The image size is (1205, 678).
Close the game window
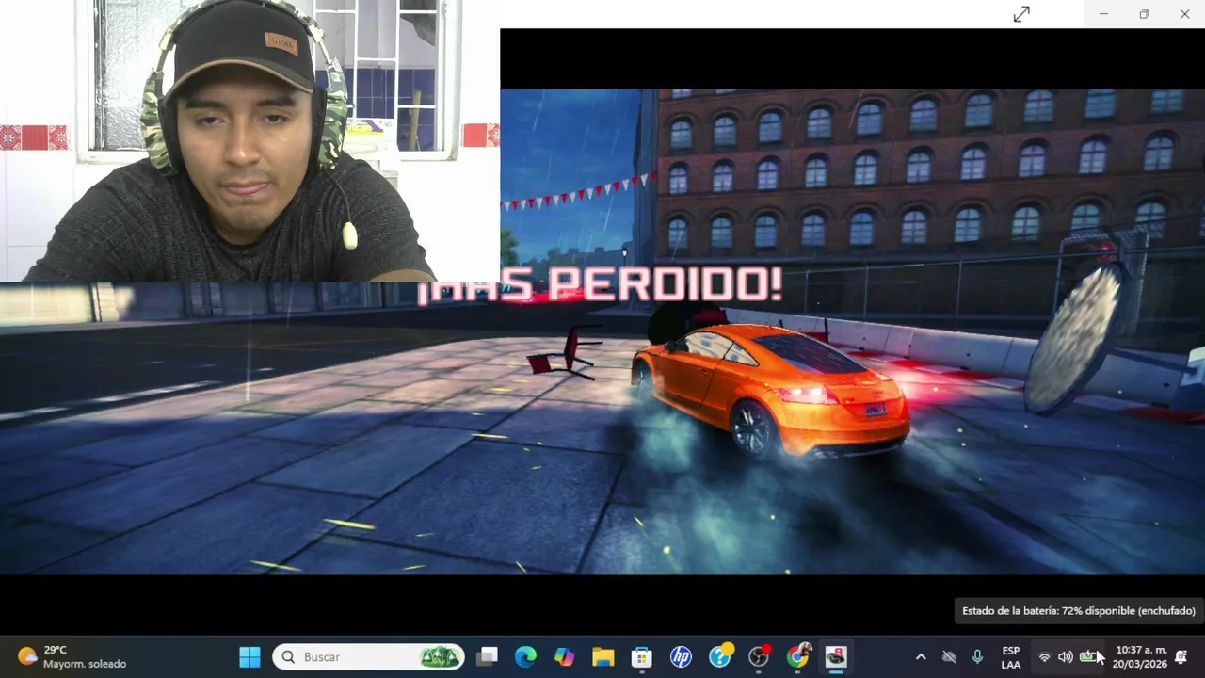pyautogui.click(x=1184, y=14)
